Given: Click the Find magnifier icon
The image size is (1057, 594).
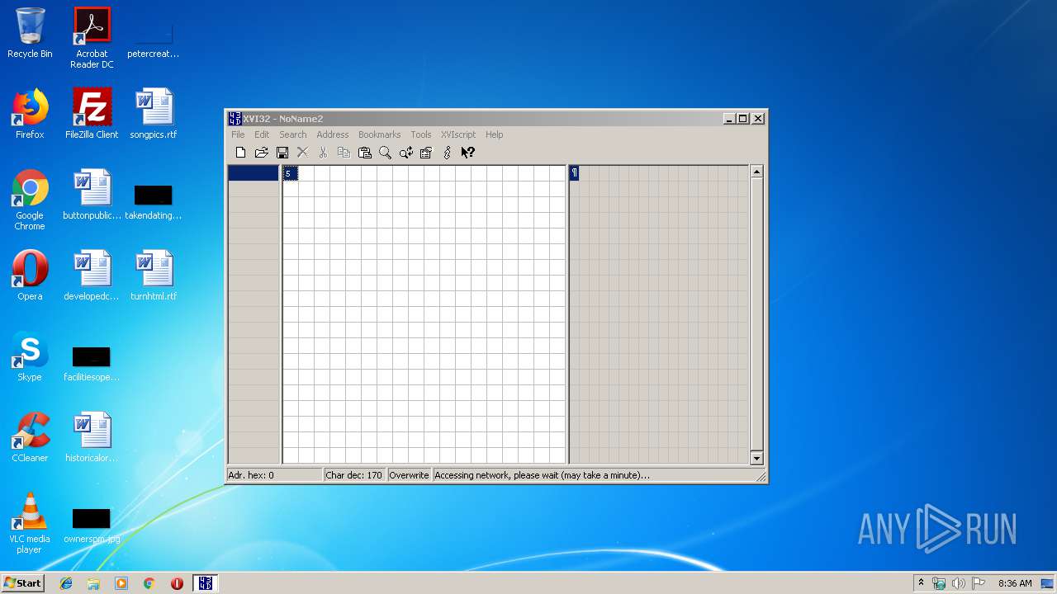Looking at the screenshot, I should (x=385, y=153).
